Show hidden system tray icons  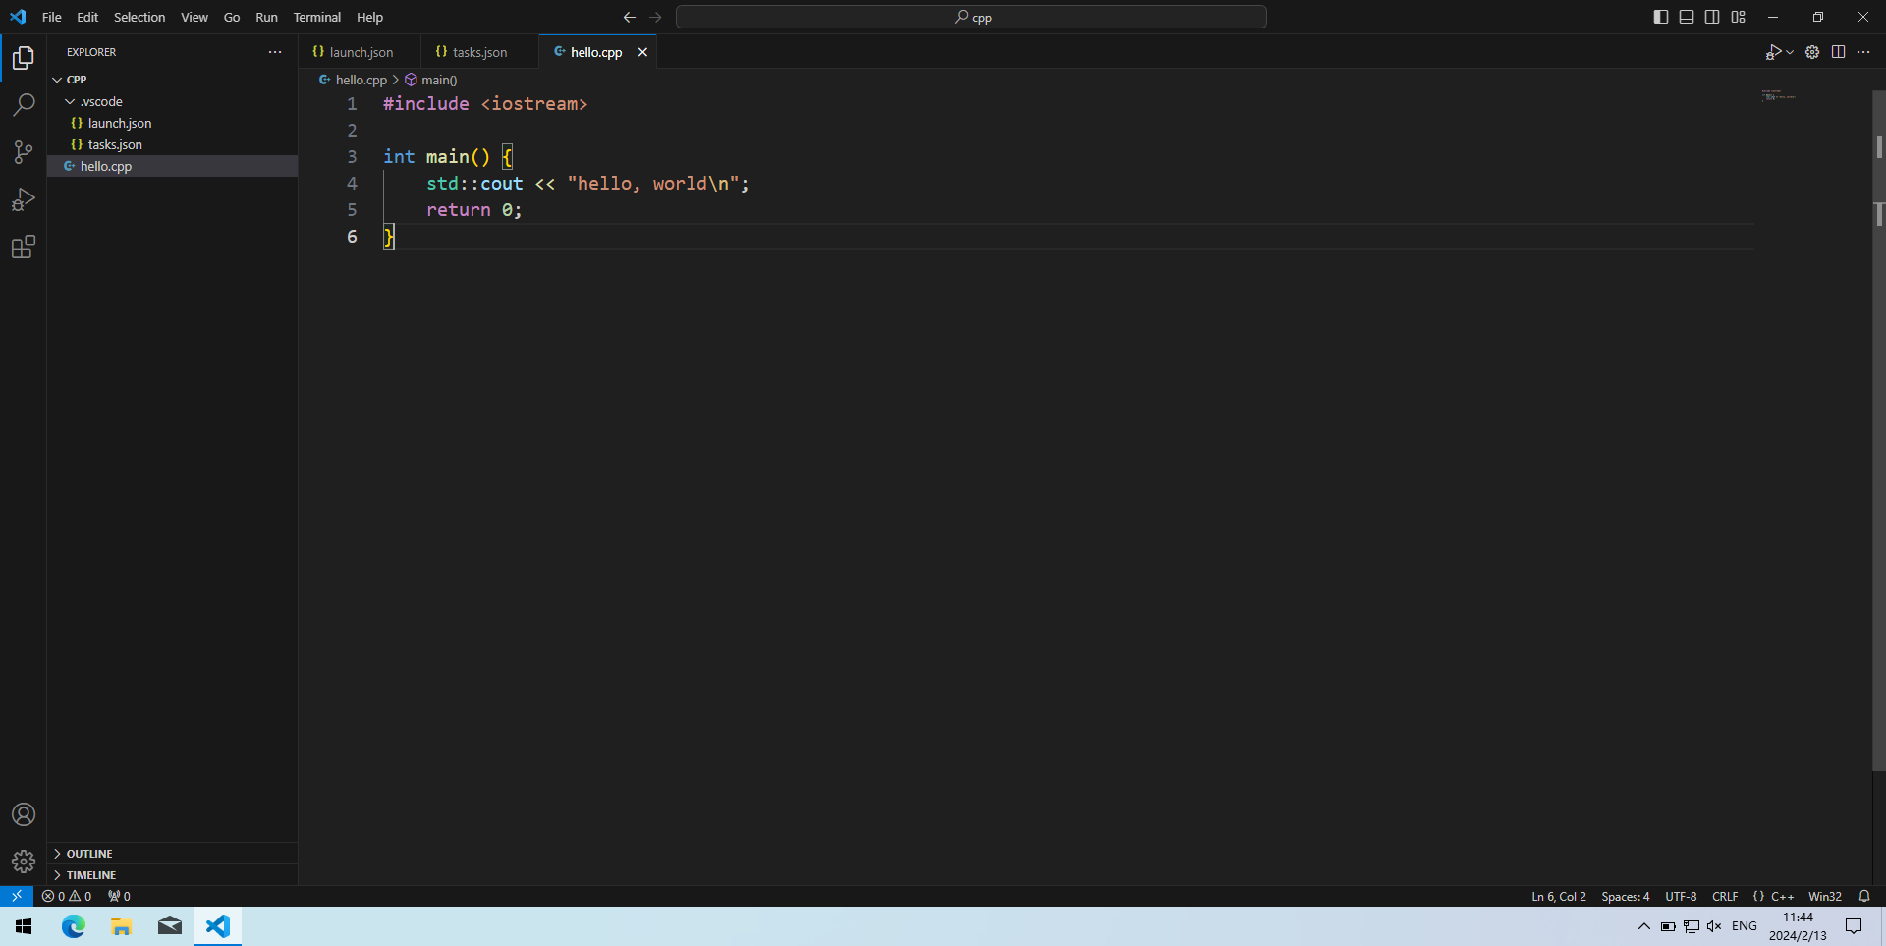click(1644, 926)
